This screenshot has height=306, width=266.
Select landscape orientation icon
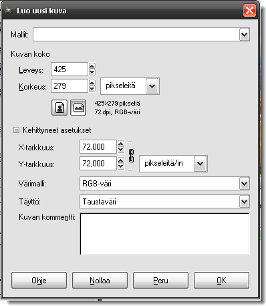coord(78,108)
